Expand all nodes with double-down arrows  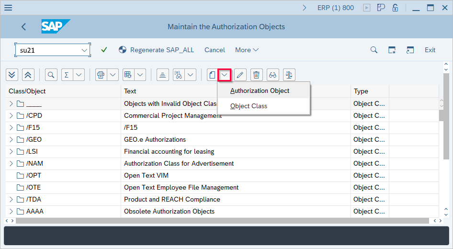tap(12, 75)
